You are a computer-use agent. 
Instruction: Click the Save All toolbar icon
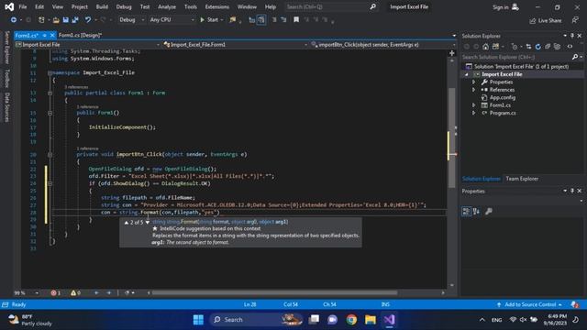coord(75,20)
